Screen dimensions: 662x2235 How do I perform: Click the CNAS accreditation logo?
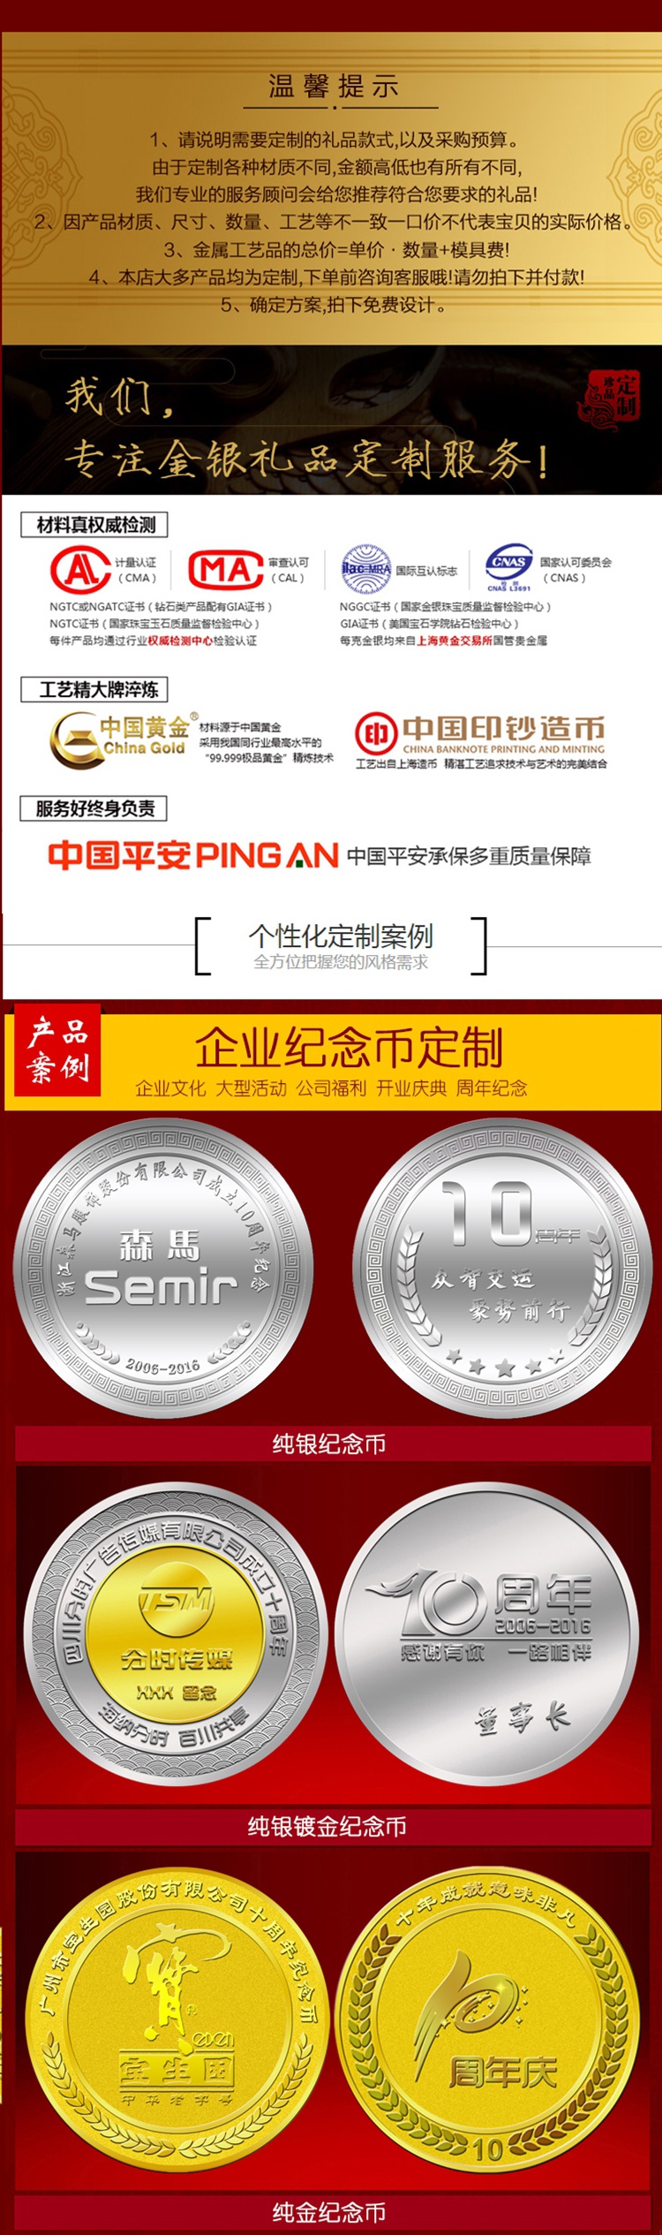pos(509,567)
